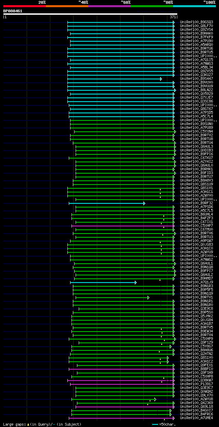Open the UniRef100_B9S447 label
This screenshot has width=219, height=427.
197,78
